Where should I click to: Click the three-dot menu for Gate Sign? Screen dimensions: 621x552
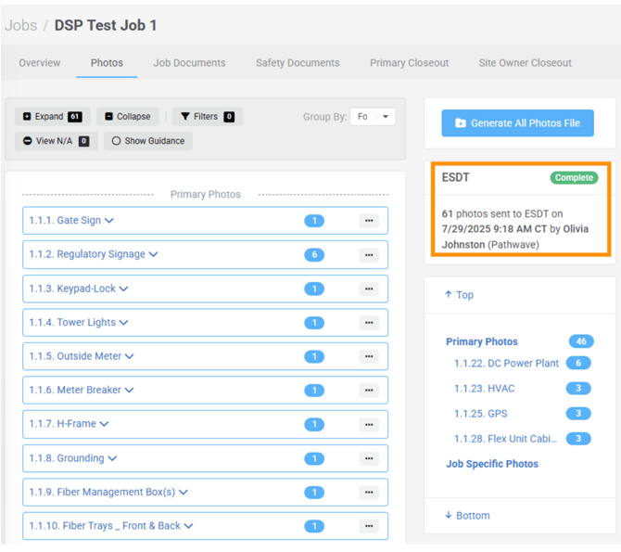(369, 221)
